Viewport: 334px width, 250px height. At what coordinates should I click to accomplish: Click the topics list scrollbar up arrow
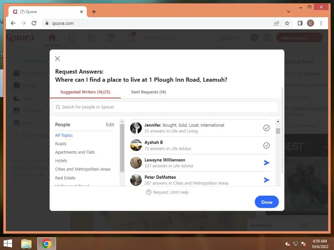(x=122, y=122)
